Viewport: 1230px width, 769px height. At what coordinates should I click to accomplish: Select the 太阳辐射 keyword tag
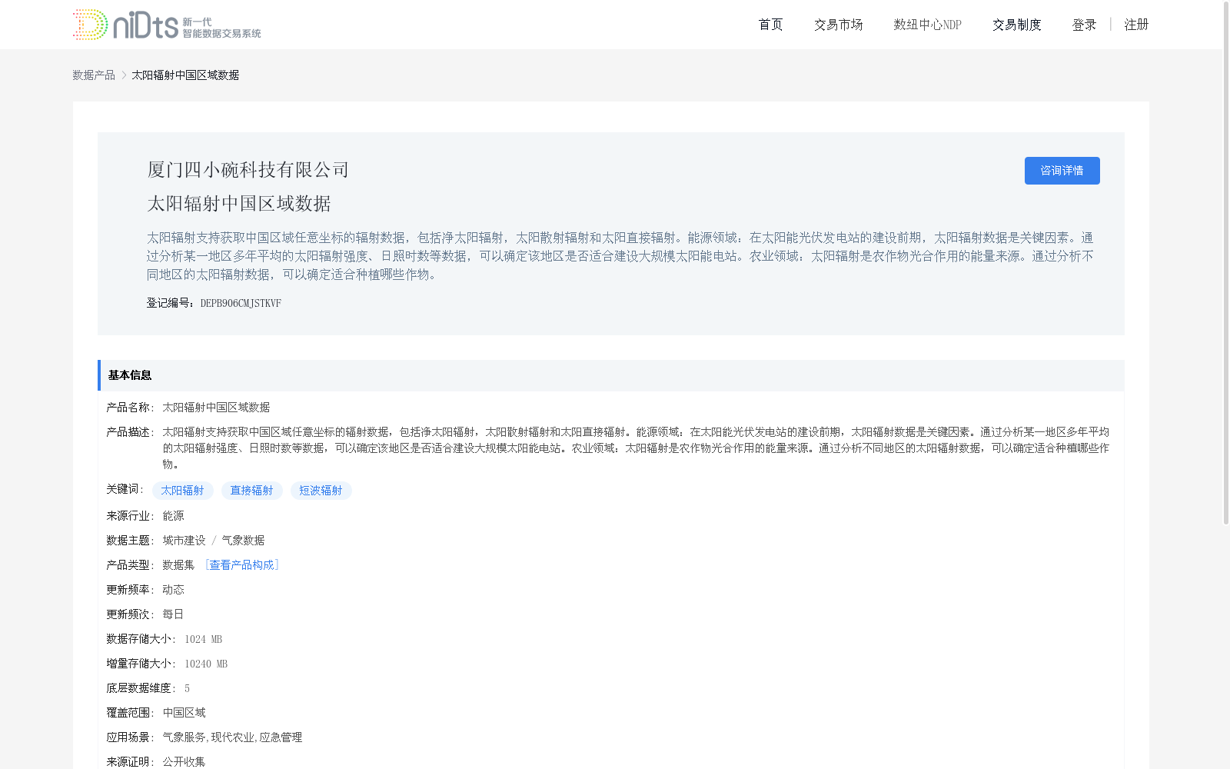coord(183,491)
